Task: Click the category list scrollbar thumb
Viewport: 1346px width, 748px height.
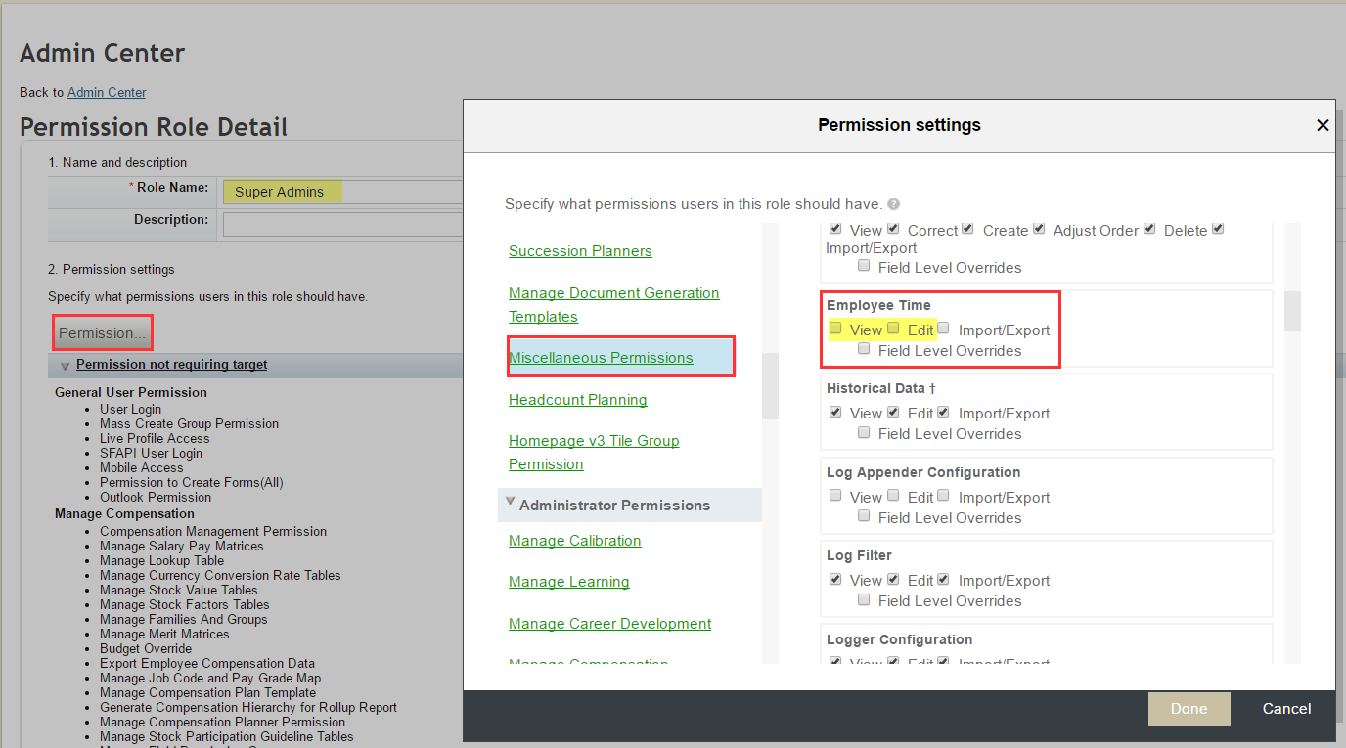Action: [770, 386]
